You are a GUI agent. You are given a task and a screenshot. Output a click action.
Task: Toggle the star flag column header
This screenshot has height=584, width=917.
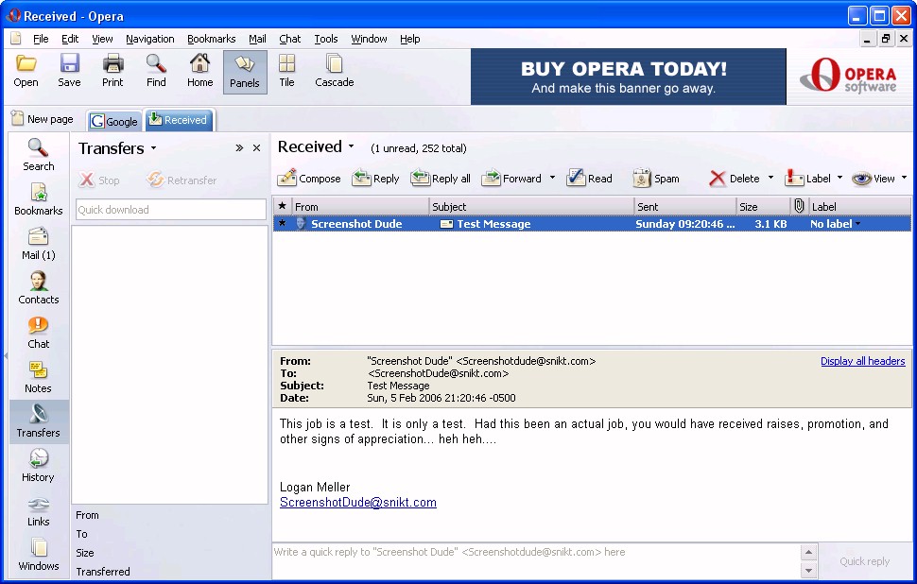coord(282,206)
